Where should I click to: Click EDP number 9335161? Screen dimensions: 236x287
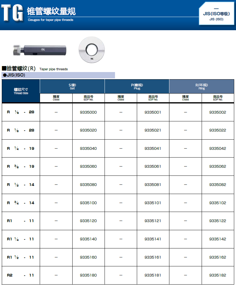click(x=153, y=257)
